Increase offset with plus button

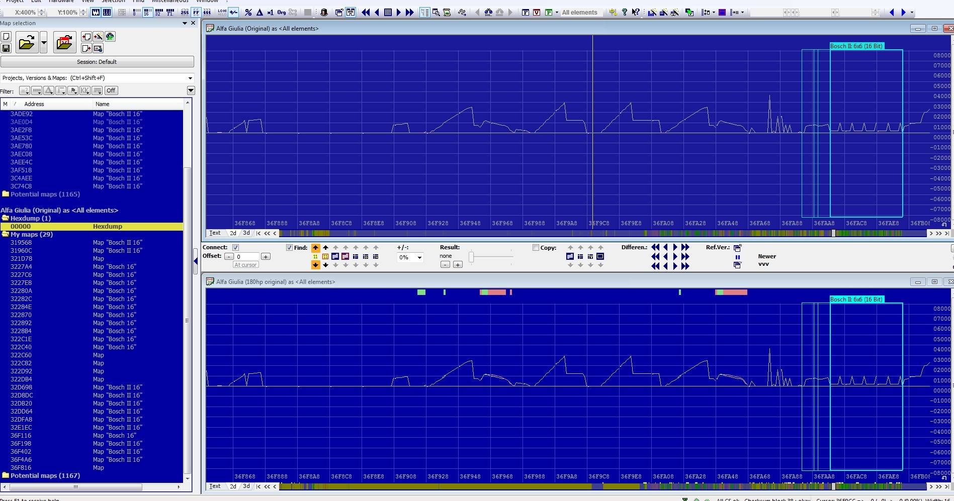(266, 256)
